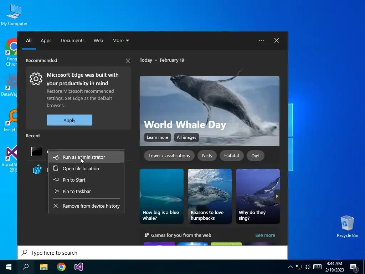The height and width of the screenshot is (274, 365).
Task: Open network status tray icon
Action: 299,267
